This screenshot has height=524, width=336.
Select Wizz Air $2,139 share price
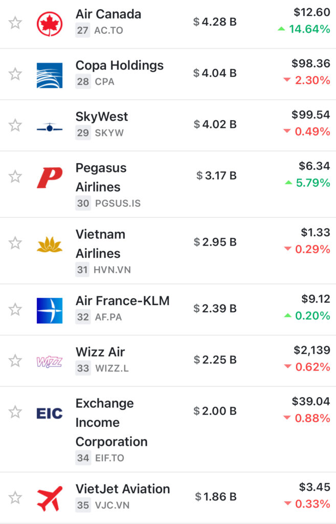pos(312,350)
